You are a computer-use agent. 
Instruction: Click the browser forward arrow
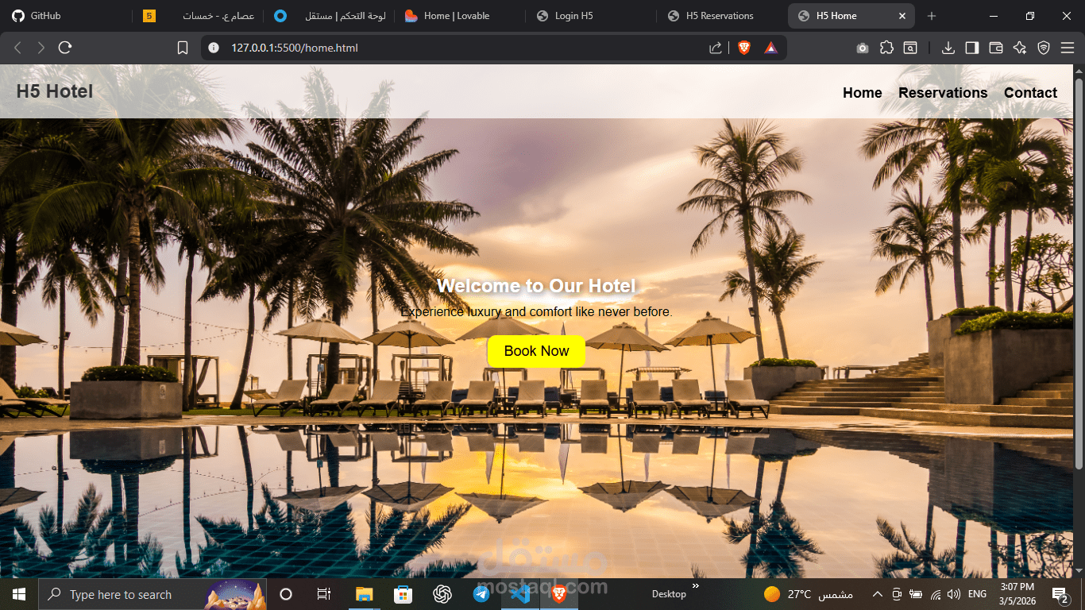pos(41,48)
